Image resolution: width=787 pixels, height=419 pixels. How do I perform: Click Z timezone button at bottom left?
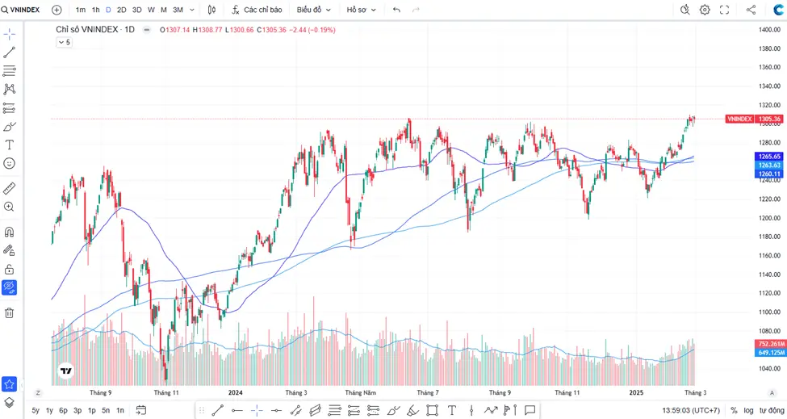(38, 393)
